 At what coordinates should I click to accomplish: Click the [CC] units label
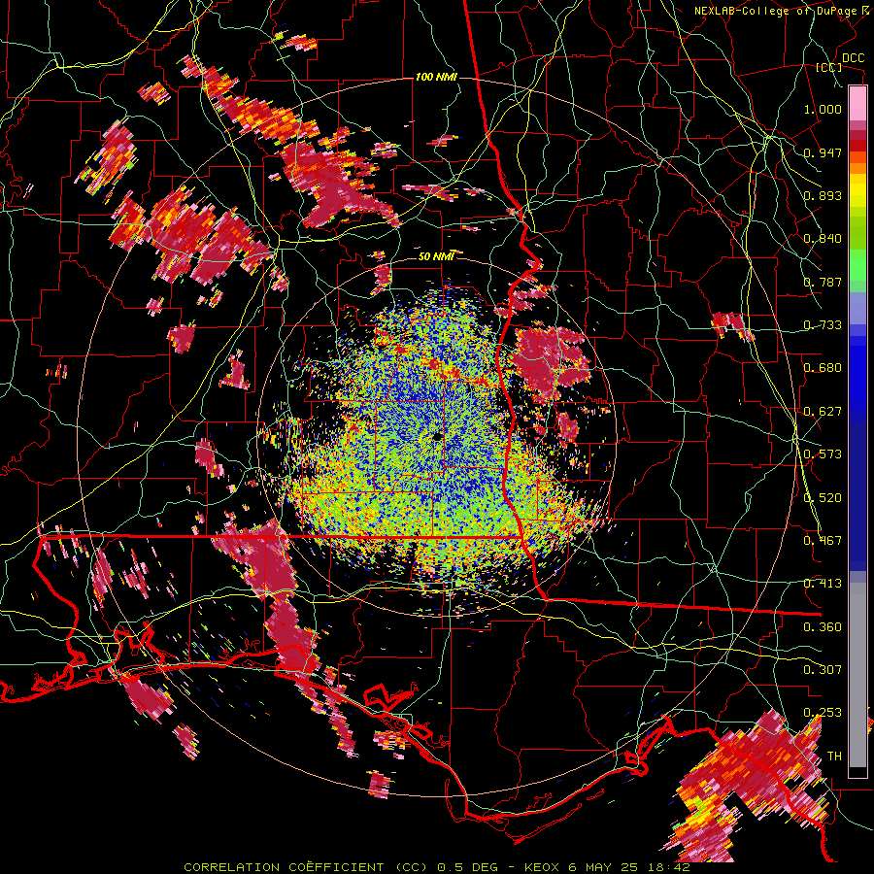[829, 67]
